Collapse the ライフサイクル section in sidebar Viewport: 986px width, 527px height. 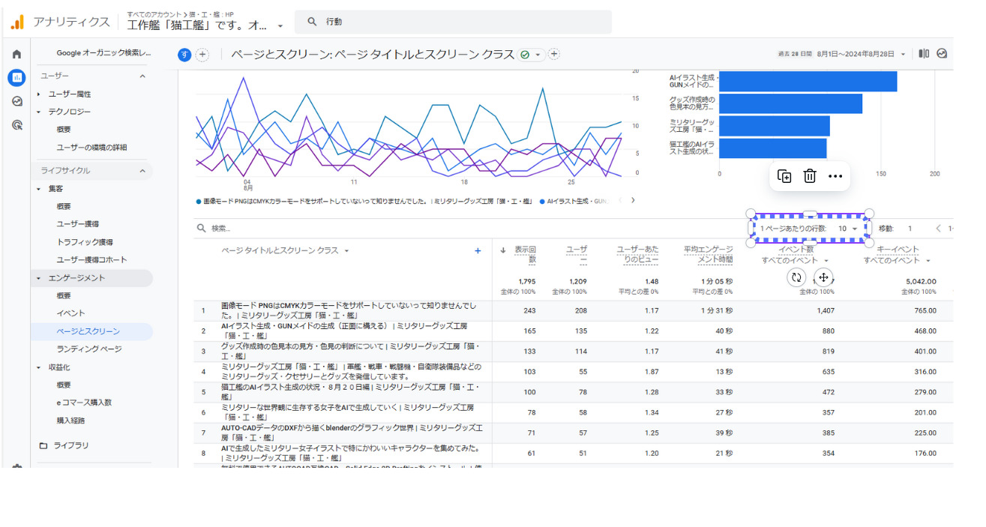click(142, 171)
